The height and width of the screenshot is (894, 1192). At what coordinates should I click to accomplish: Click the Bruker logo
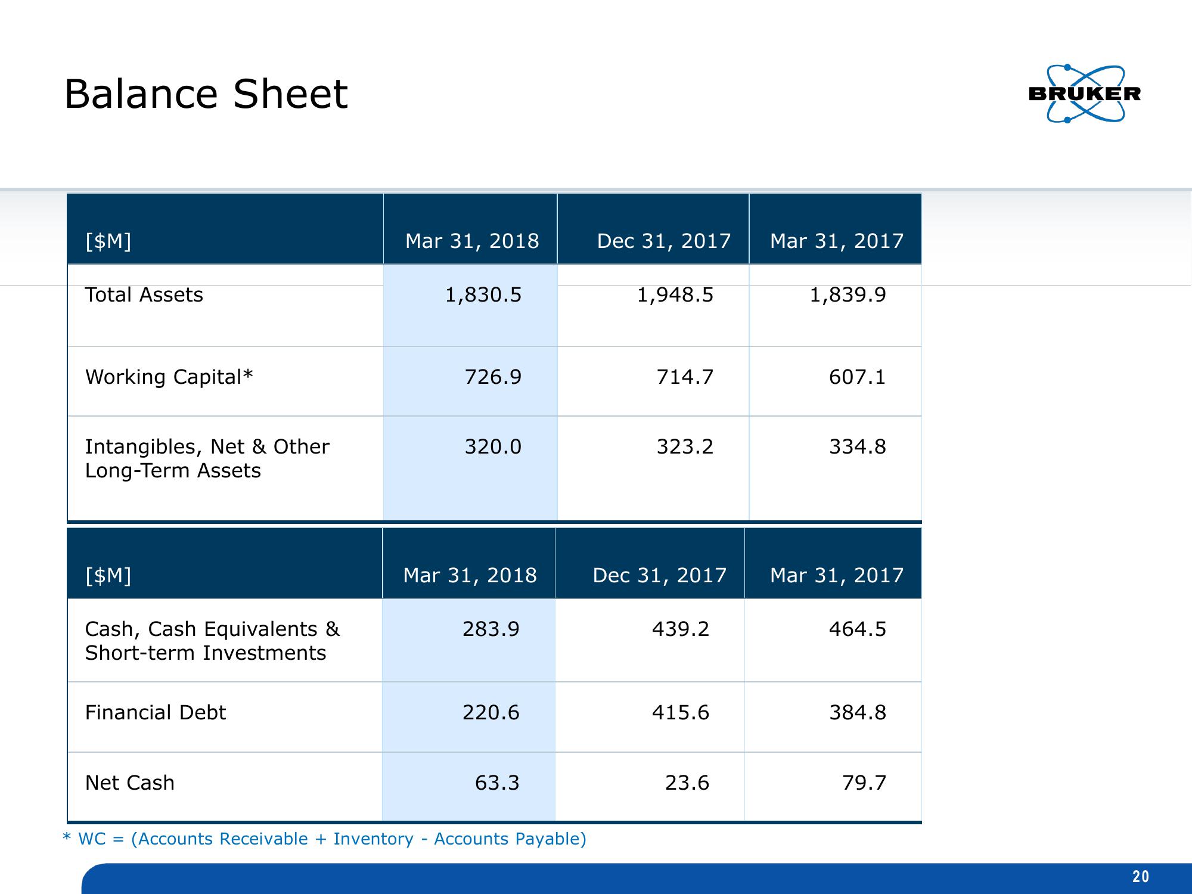(1085, 94)
